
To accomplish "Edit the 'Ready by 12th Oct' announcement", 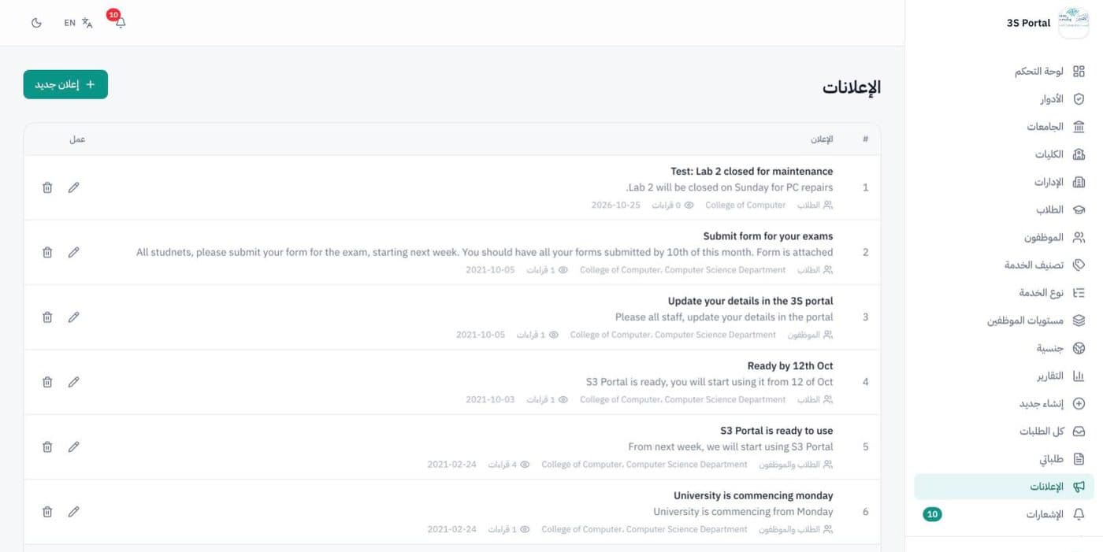I will [73, 382].
